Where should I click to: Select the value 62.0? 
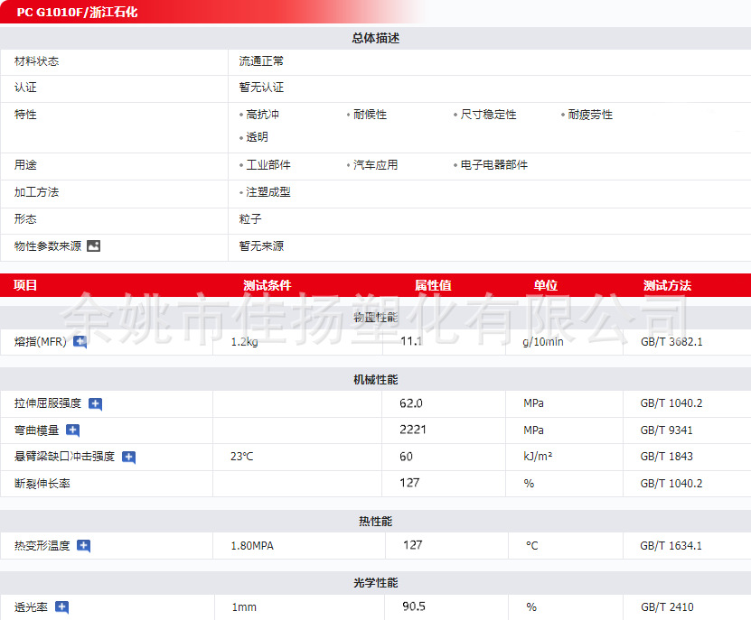411,403
